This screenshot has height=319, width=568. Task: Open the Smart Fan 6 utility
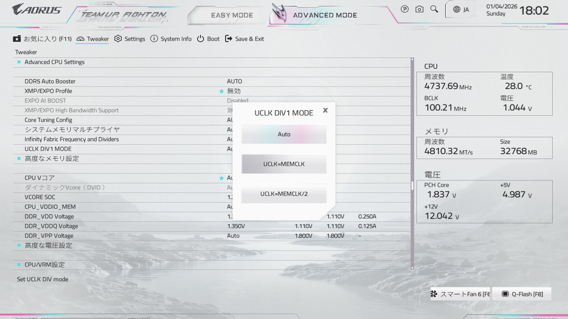460,294
